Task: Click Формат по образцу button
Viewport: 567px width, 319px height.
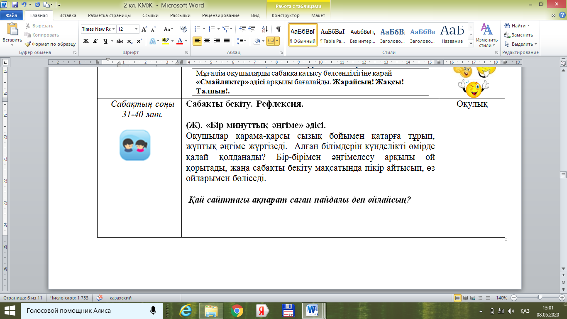Action: pos(50,44)
